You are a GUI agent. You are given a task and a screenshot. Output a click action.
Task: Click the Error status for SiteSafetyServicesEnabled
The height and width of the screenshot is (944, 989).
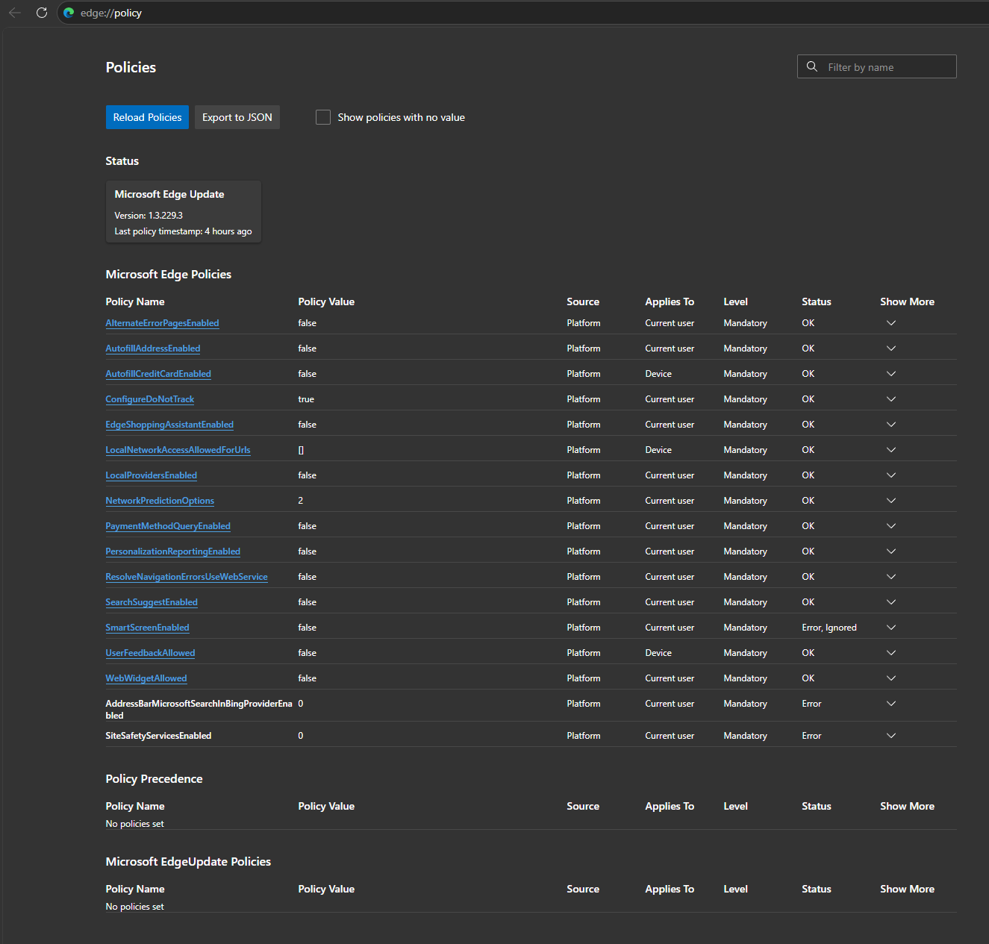pos(811,736)
